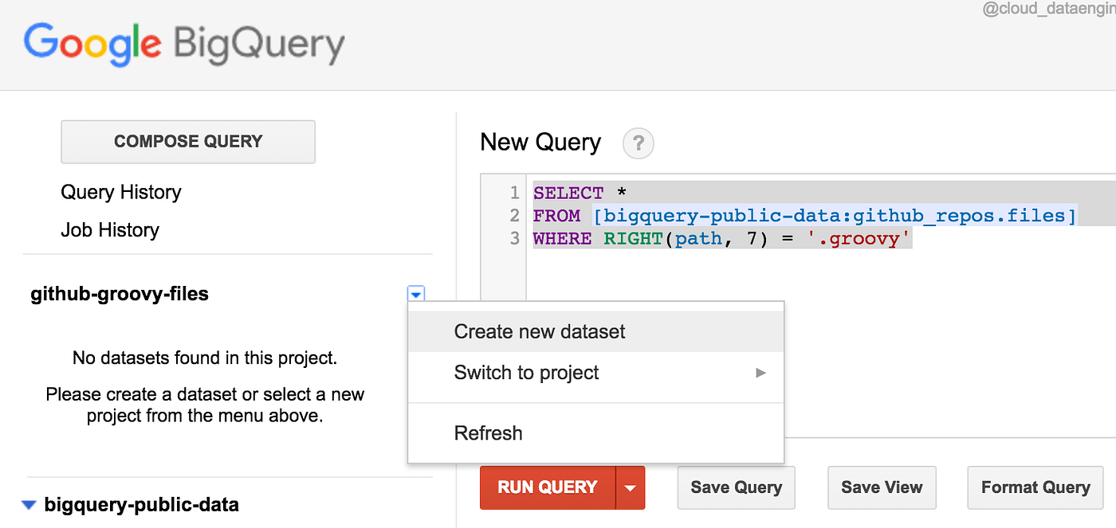Viewport: 1116px width, 528px height.
Task: Expand the Switch to project submenu arrow
Action: (760, 373)
